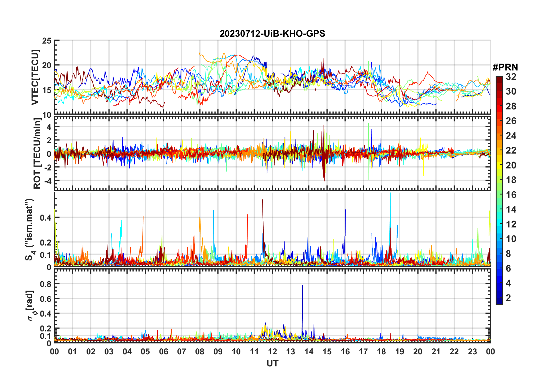Click colorbar tick label 26
The width and height of the screenshot is (545, 381).
coord(511,121)
